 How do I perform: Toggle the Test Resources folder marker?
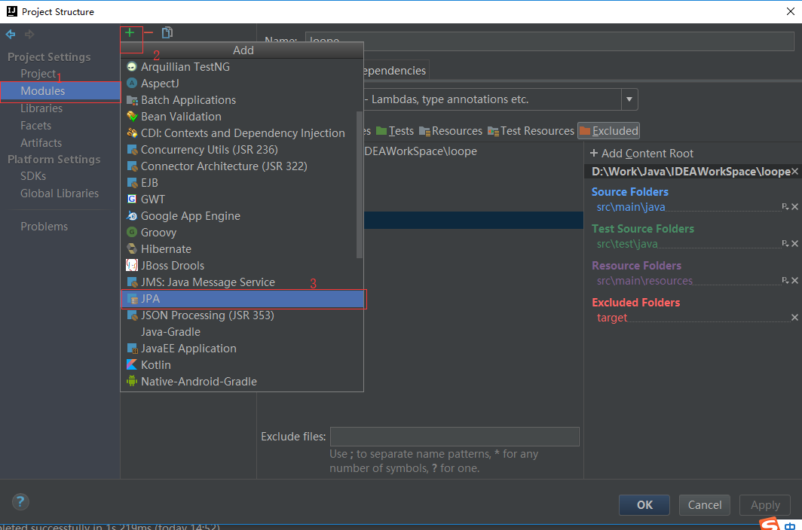pyautogui.click(x=531, y=131)
